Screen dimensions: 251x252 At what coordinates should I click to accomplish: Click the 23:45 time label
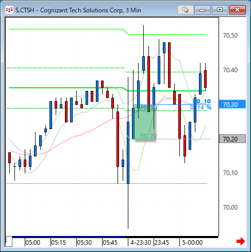pos(161,243)
